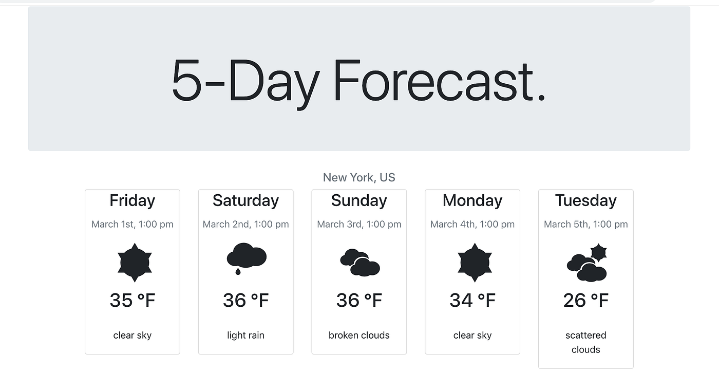Click the scattered clouds description under Tuesday
The height and width of the screenshot is (391, 719).
[x=585, y=342]
